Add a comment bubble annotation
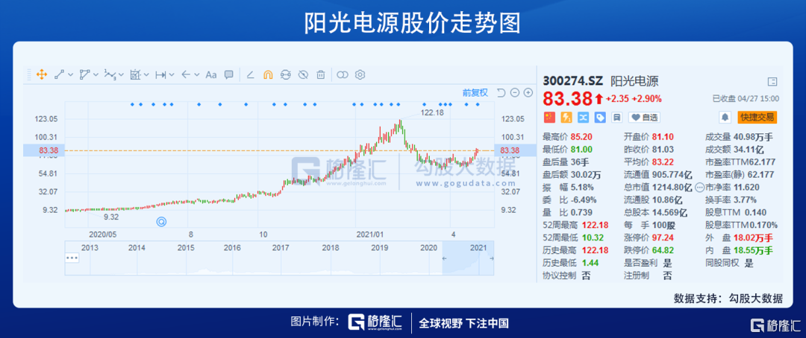Screen dimensions: 806x338 pos(229,75)
